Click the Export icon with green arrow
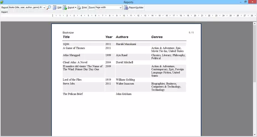 click(65, 8)
